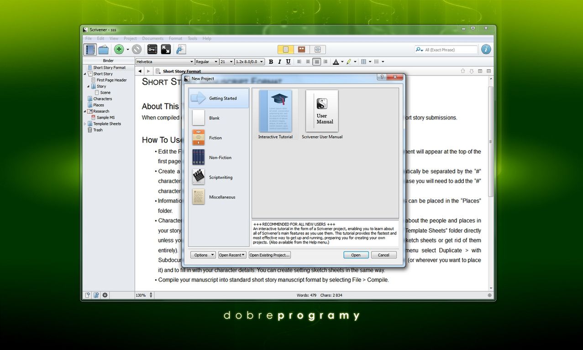Align text right
The image size is (583, 350).
point(326,62)
